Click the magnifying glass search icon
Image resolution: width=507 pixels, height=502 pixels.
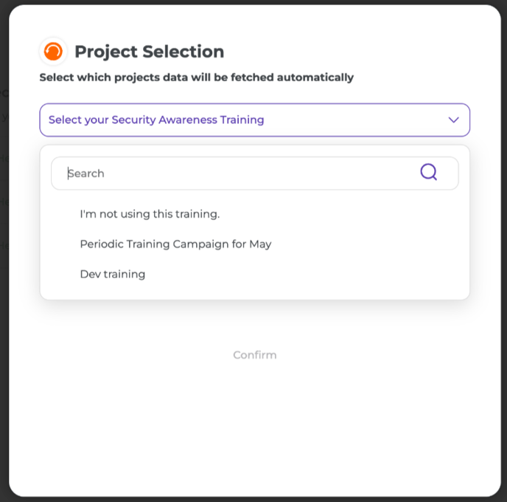[x=429, y=172]
